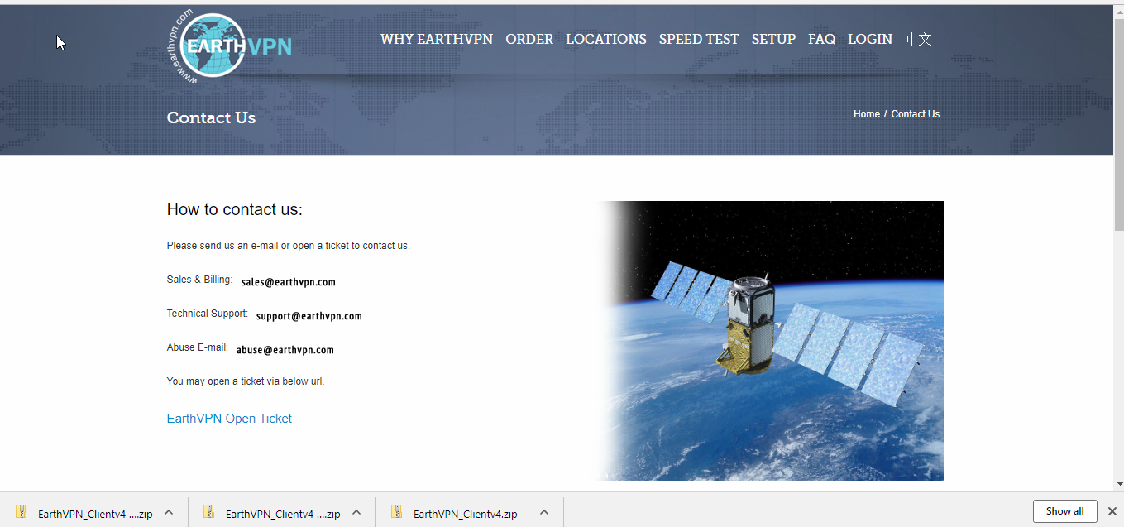The height and width of the screenshot is (527, 1124).
Task: Click the Technical Support label
Action: pyautogui.click(x=208, y=314)
